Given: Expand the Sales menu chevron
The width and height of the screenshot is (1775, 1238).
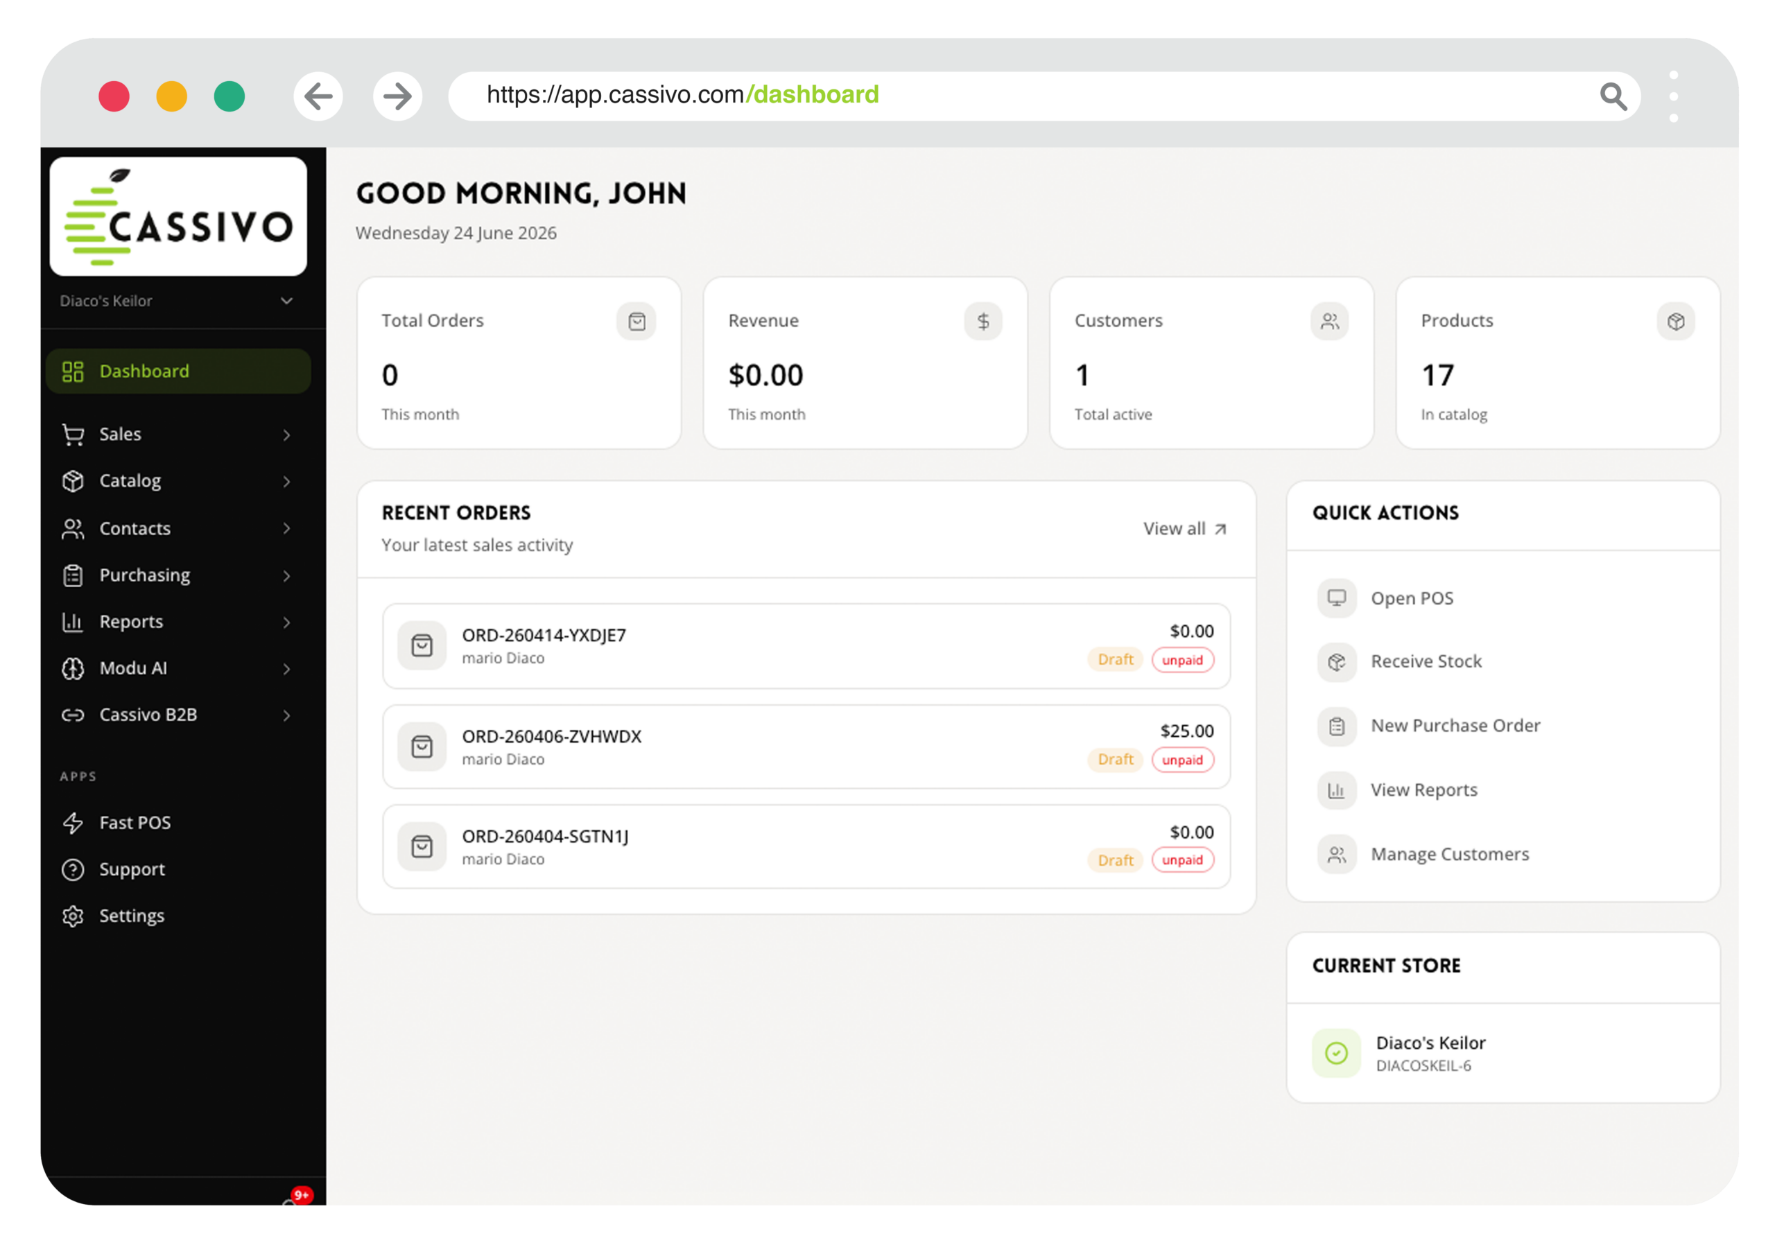Looking at the screenshot, I should [287, 435].
